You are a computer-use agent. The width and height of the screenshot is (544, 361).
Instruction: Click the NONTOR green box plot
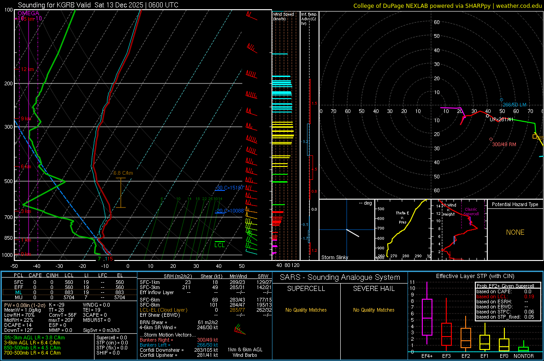point(524,349)
